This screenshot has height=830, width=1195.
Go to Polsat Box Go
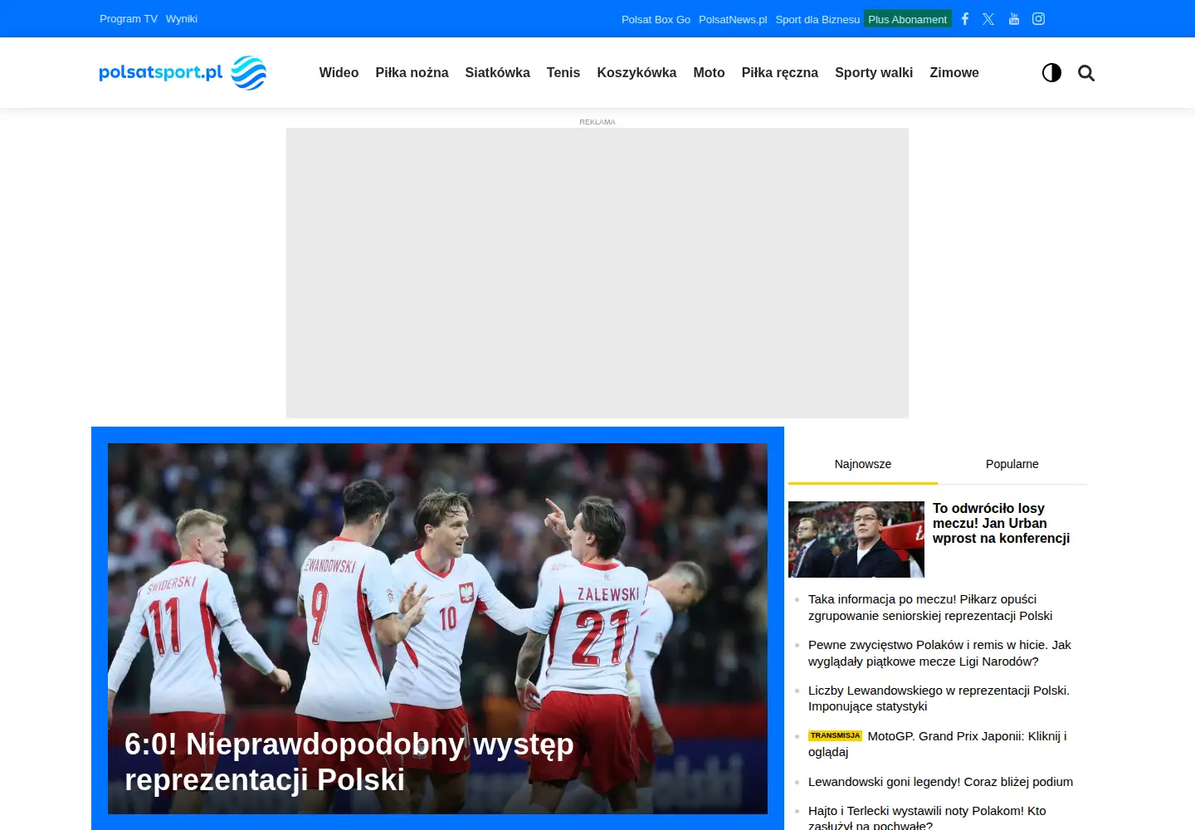656,19
